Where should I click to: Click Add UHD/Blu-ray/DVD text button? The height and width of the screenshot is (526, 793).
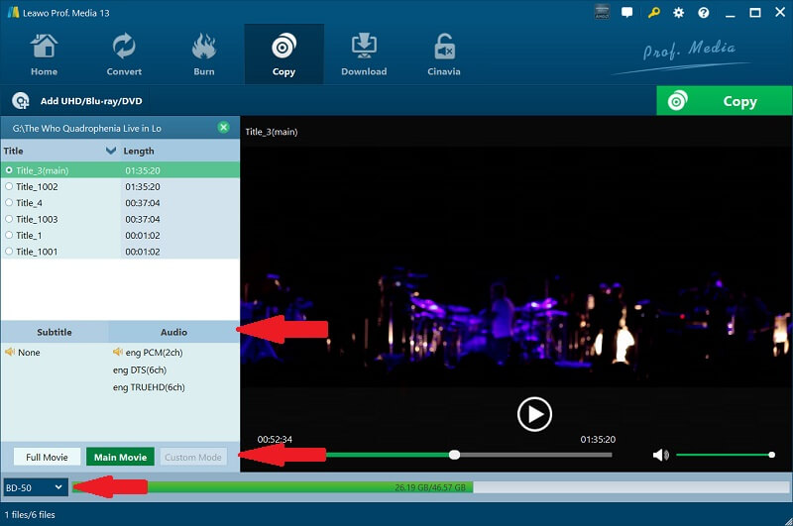click(x=91, y=101)
